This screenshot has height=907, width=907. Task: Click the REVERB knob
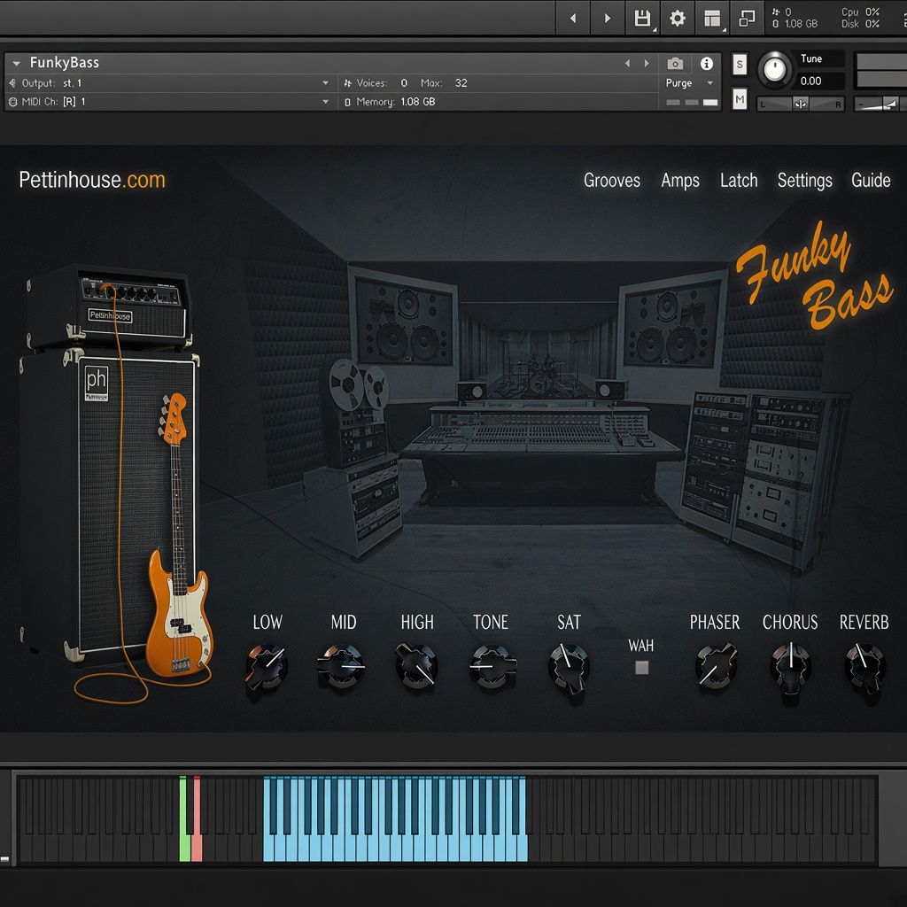(x=864, y=668)
